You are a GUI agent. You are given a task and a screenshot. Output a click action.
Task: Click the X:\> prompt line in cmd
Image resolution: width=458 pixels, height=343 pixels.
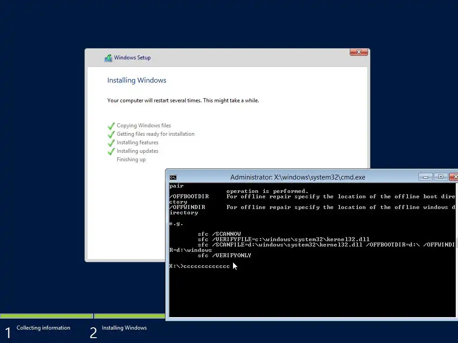(x=199, y=266)
